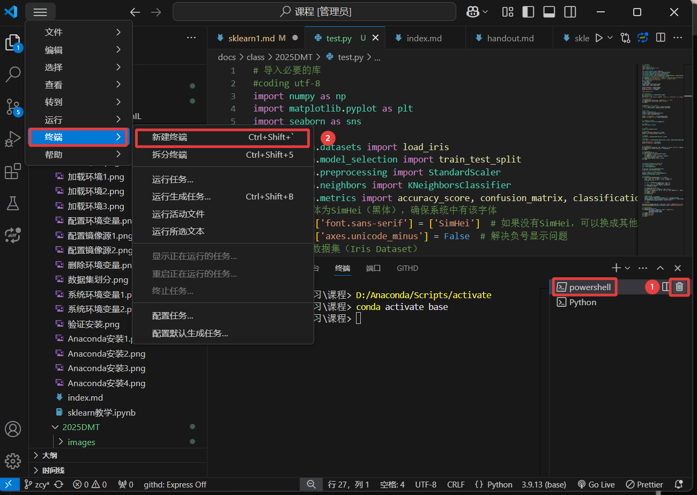697x495 pixels.
Task: Click zcy* branch in status bar
Action: (37, 484)
